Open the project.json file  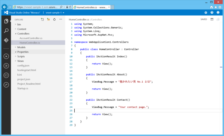coord(24,79)
